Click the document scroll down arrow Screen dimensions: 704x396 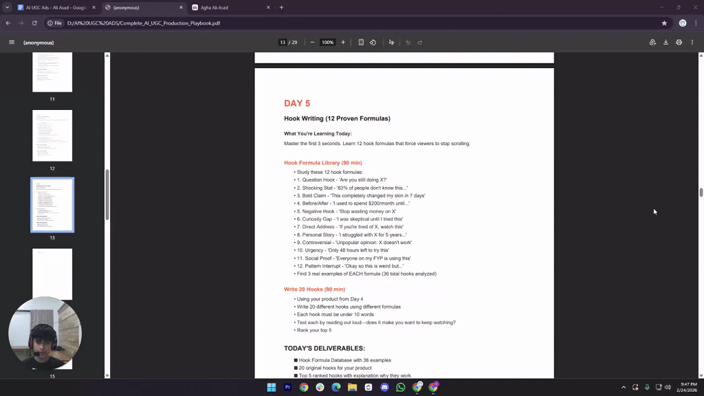click(701, 375)
